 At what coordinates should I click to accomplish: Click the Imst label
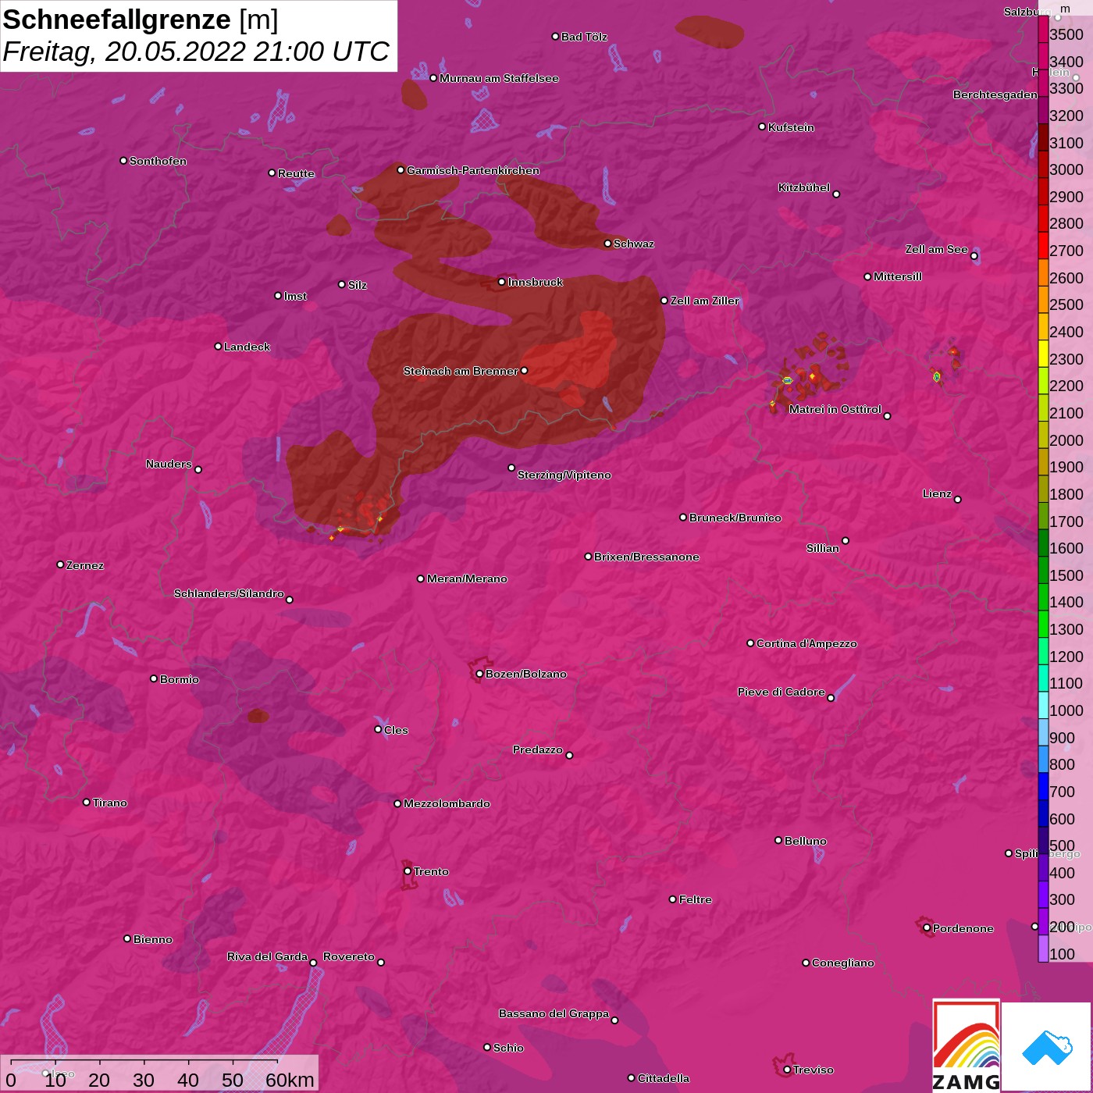pyautogui.click(x=295, y=296)
